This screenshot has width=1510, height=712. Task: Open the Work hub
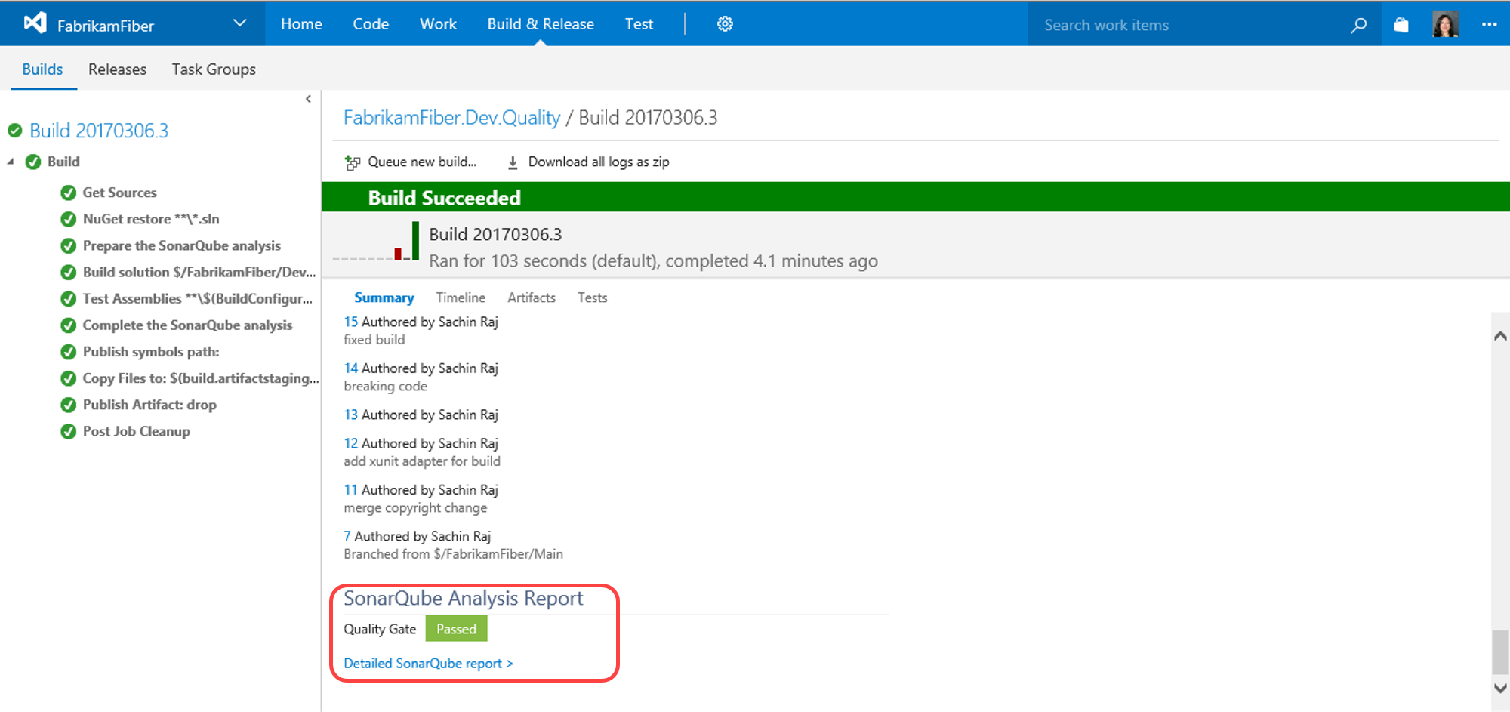click(438, 24)
